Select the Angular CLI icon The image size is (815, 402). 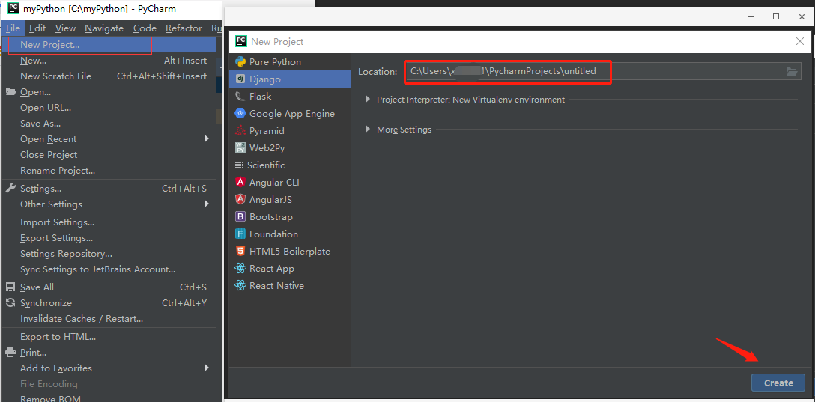coord(240,183)
